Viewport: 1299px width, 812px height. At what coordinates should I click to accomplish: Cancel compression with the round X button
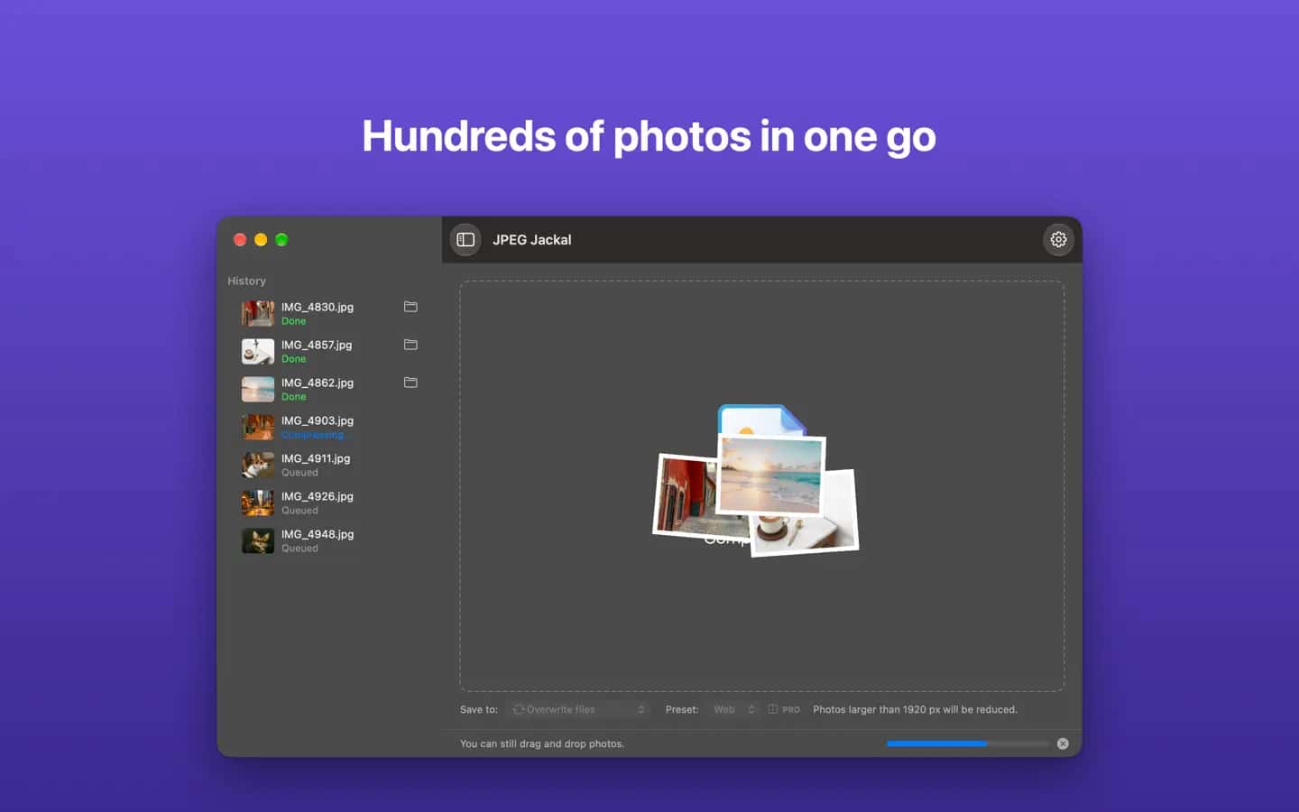pyautogui.click(x=1063, y=743)
